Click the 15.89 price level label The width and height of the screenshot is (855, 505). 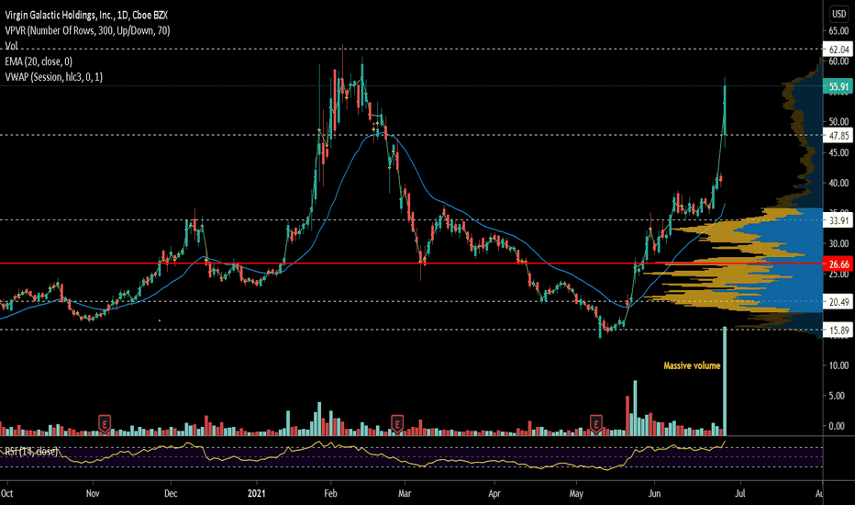point(838,331)
